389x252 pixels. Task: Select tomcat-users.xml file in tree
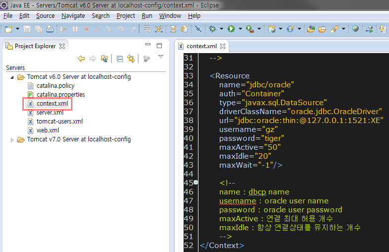pos(59,122)
